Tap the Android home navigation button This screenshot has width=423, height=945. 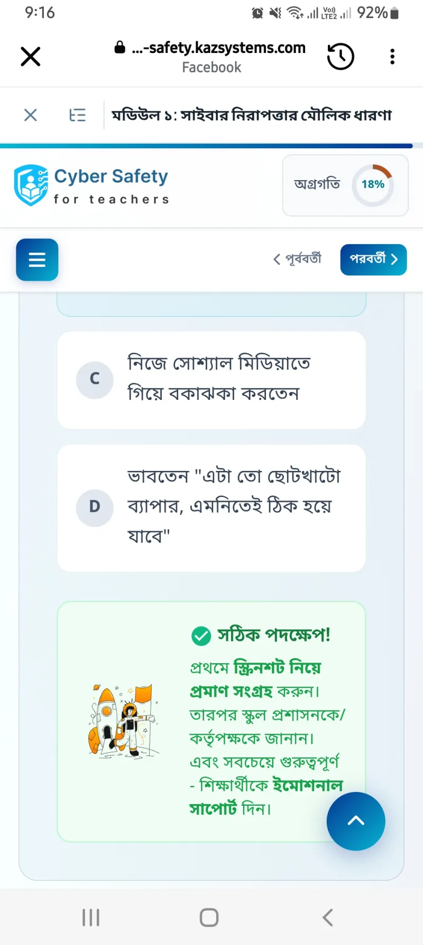tap(209, 917)
